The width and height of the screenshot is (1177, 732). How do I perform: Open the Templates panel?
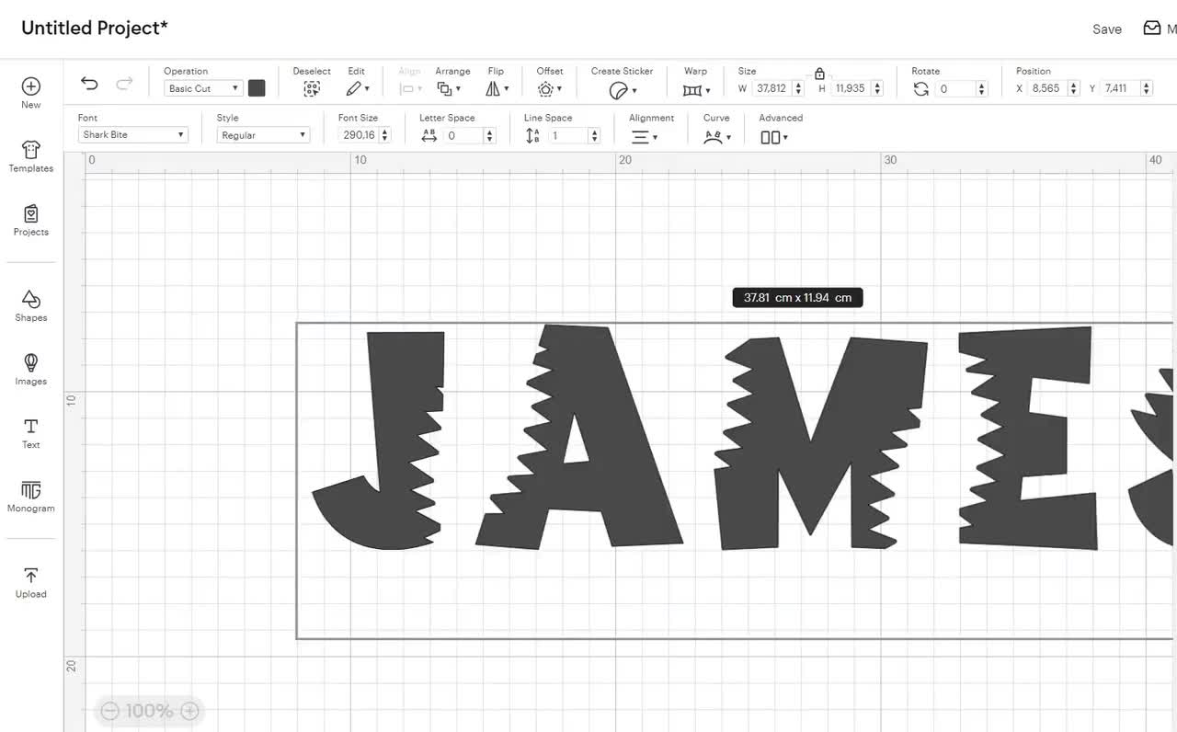(x=31, y=156)
